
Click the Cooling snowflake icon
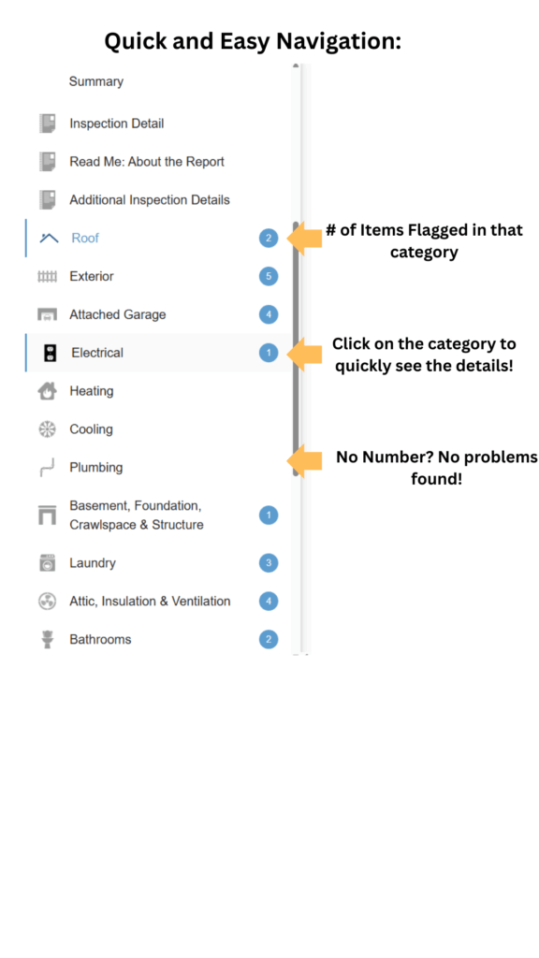click(47, 429)
